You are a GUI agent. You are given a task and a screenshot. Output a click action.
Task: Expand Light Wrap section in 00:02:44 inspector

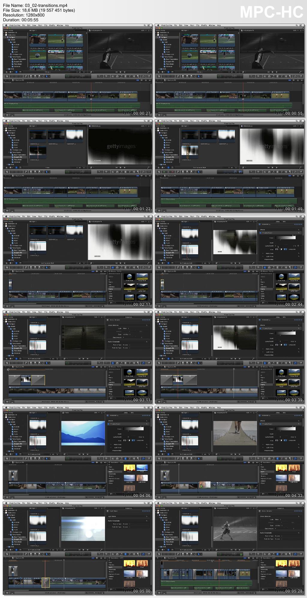pos(263,256)
